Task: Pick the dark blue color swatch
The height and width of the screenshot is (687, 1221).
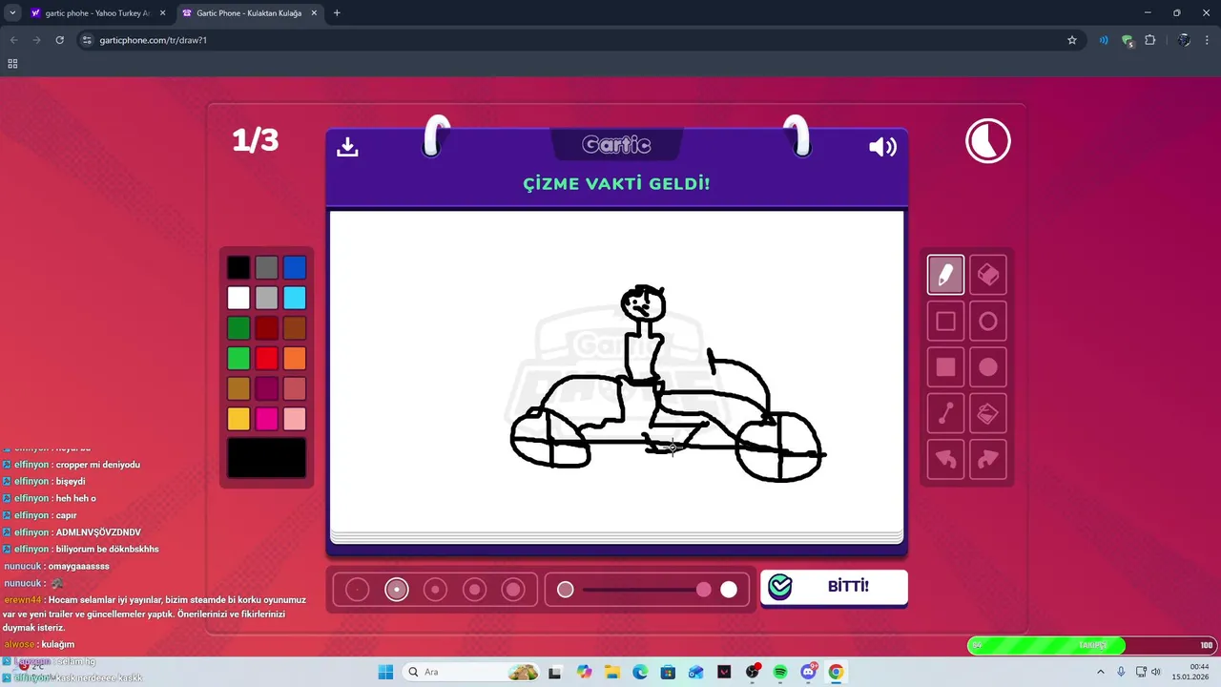Action: [295, 268]
